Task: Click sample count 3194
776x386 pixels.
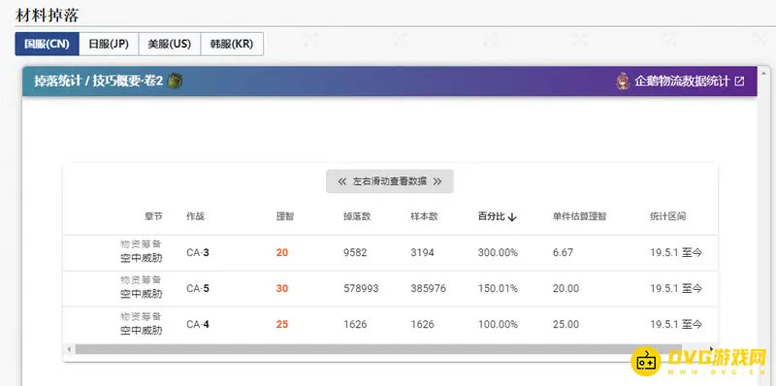Action: pos(422,253)
